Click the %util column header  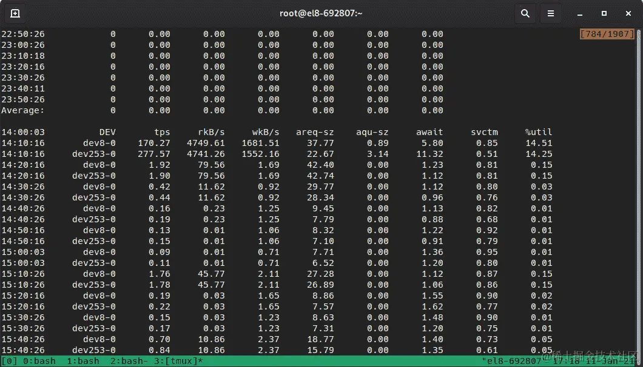(539, 132)
